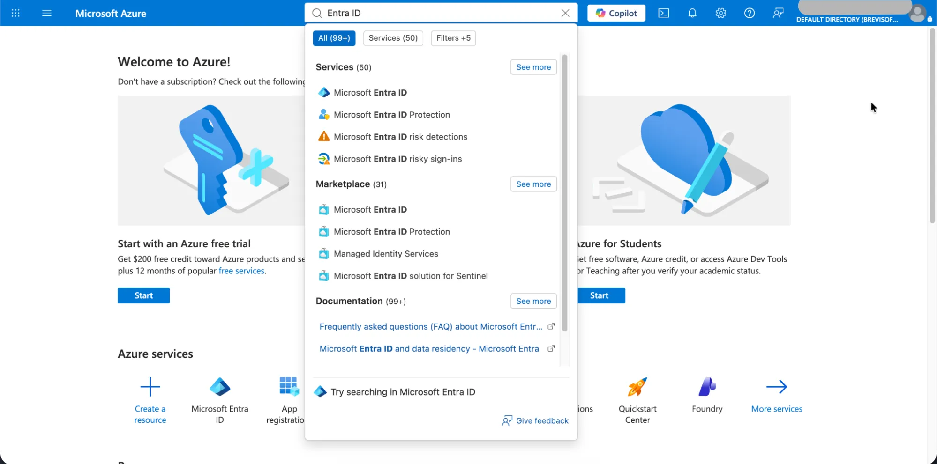Click inside the Entra ID search field

point(441,13)
